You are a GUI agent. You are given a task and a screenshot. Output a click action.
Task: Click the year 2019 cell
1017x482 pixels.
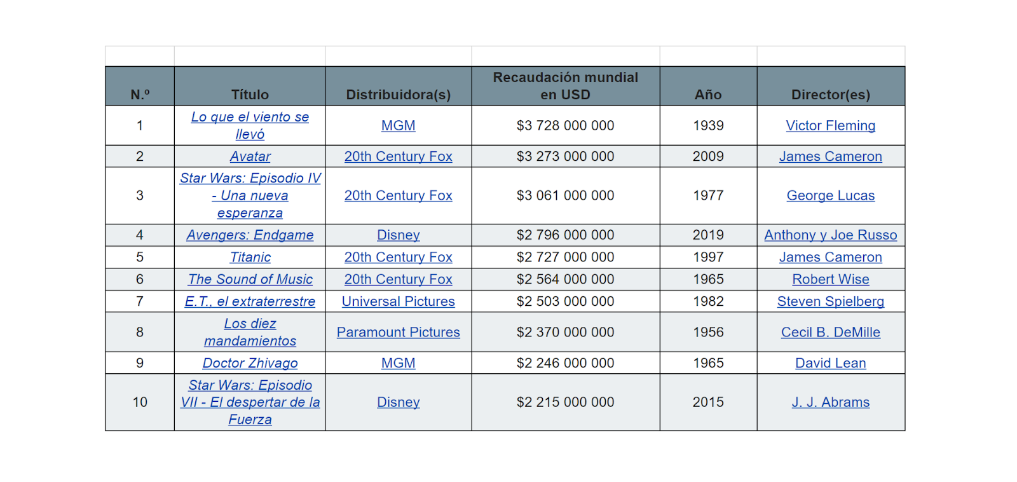(x=708, y=235)
